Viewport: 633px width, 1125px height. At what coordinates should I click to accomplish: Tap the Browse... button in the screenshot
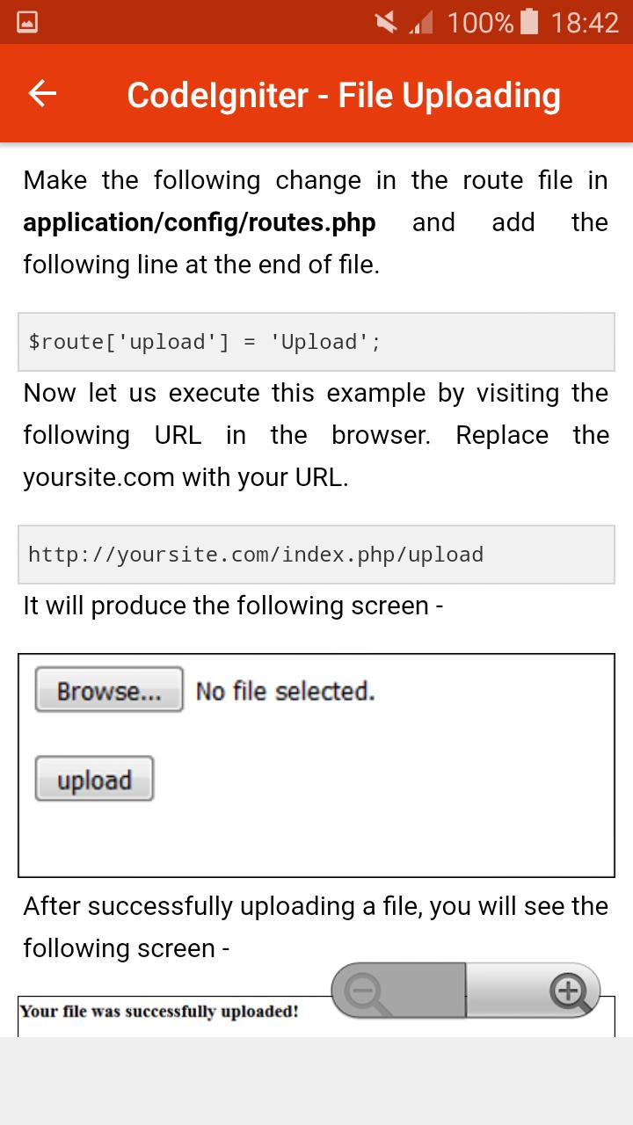109,690
